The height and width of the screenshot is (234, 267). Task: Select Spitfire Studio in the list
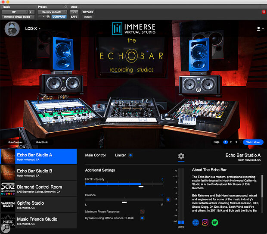[x=38, y=205]
